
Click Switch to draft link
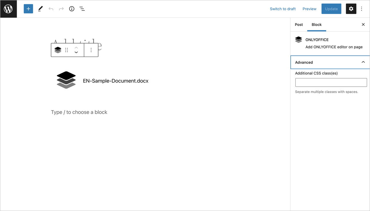283,9
